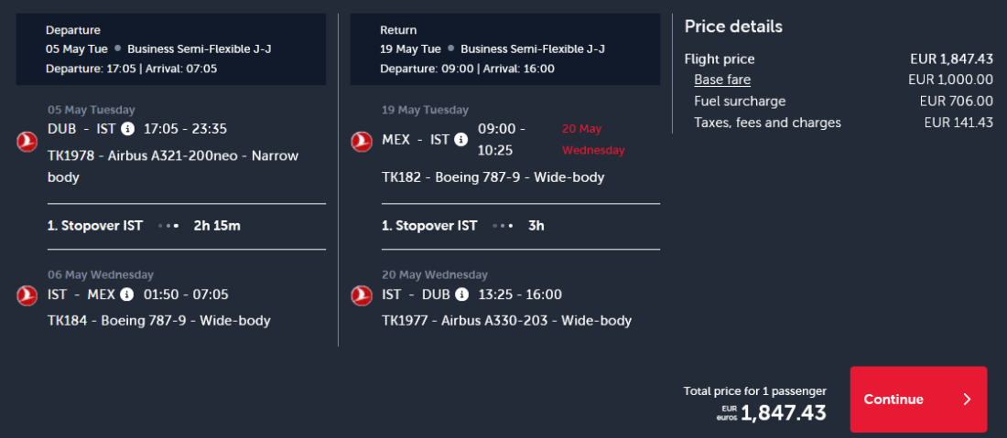Click the TK1978 Airbus A321-200neo flight details
The height and width of the screenshot is (438, 1007).
[x=173, y=166]
